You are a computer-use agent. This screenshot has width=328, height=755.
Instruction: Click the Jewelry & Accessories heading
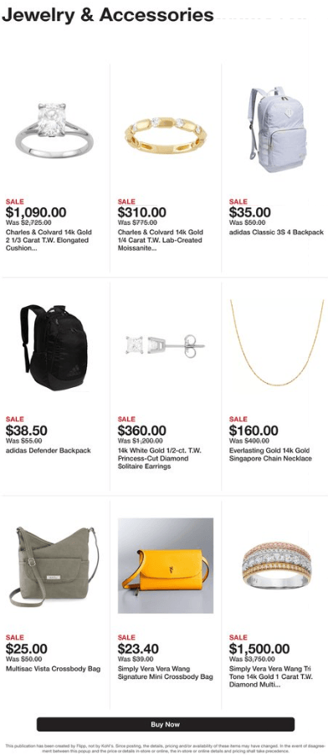(x=108, y=15)
